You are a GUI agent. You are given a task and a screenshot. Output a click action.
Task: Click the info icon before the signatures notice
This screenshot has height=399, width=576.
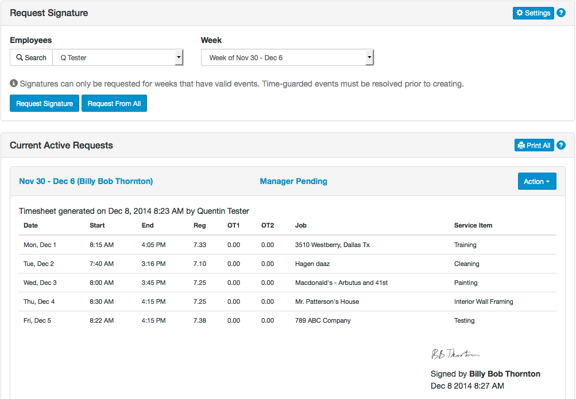tap(12, 84)
